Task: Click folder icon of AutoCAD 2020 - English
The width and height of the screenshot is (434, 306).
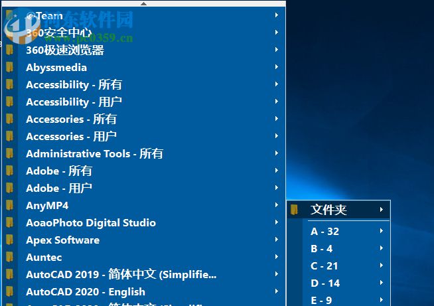Action: [9, 291]
